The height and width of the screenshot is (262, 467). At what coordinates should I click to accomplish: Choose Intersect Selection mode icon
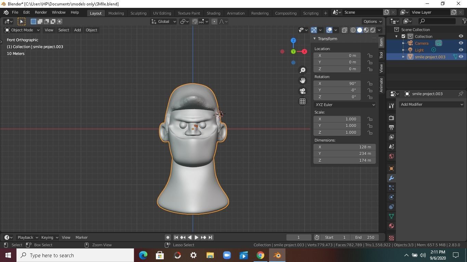pos(59,21)
